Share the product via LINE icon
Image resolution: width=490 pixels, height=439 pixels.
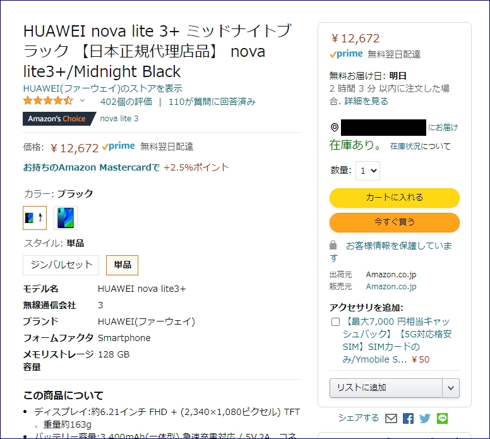click(x=441, y=418)
